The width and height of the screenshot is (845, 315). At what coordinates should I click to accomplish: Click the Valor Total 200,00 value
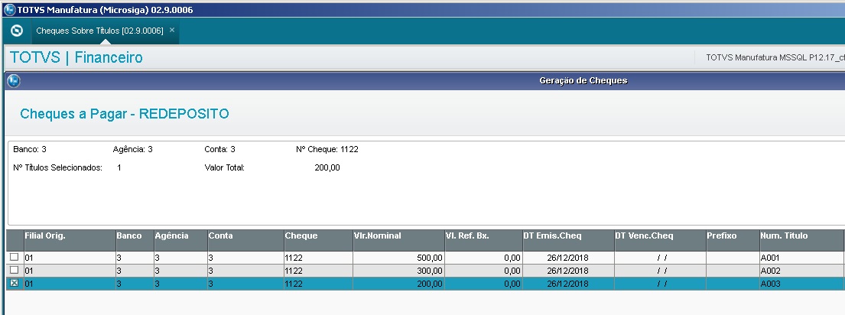tap(327, 167)
